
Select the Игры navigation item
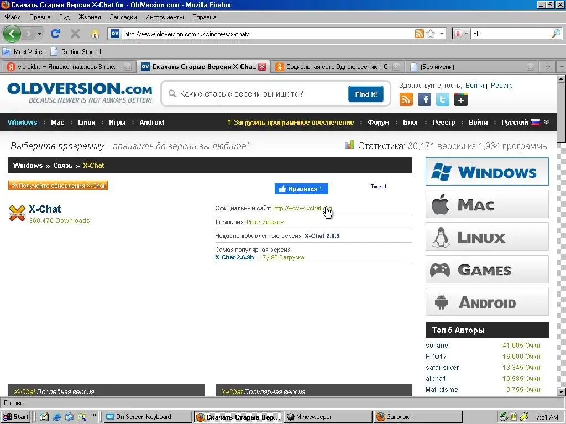(x=117, y=122)
